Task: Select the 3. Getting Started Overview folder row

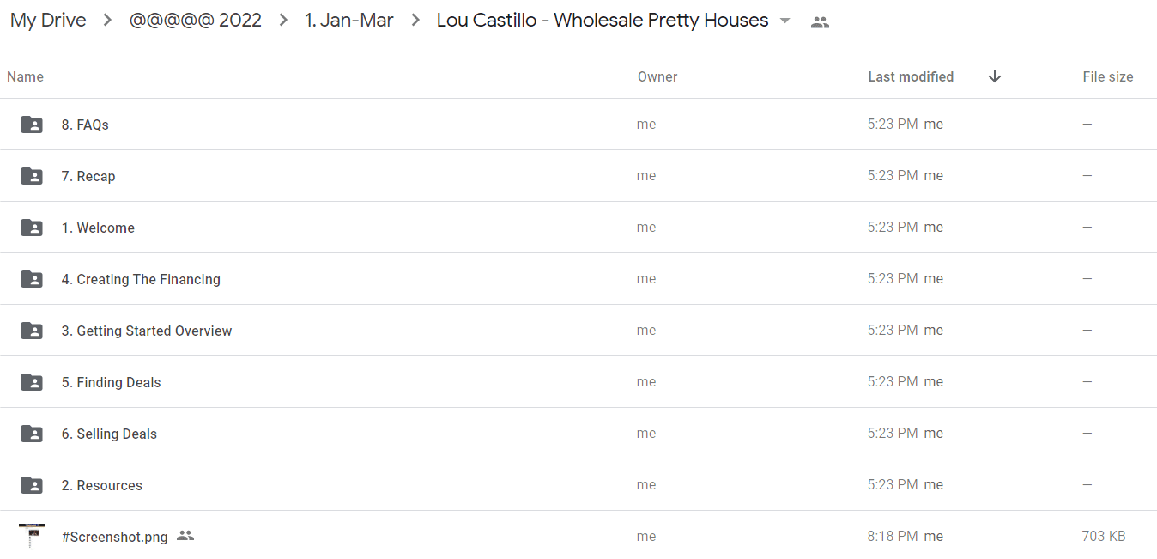Action: [x=578, y=331]
